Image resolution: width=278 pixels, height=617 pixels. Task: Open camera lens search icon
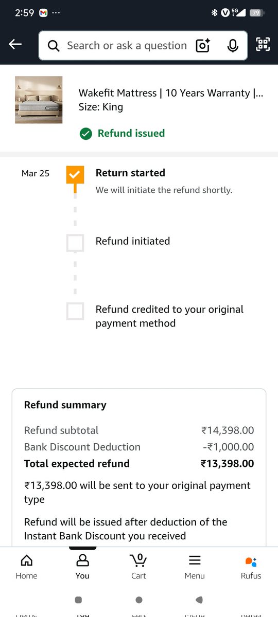click(203, 46)
